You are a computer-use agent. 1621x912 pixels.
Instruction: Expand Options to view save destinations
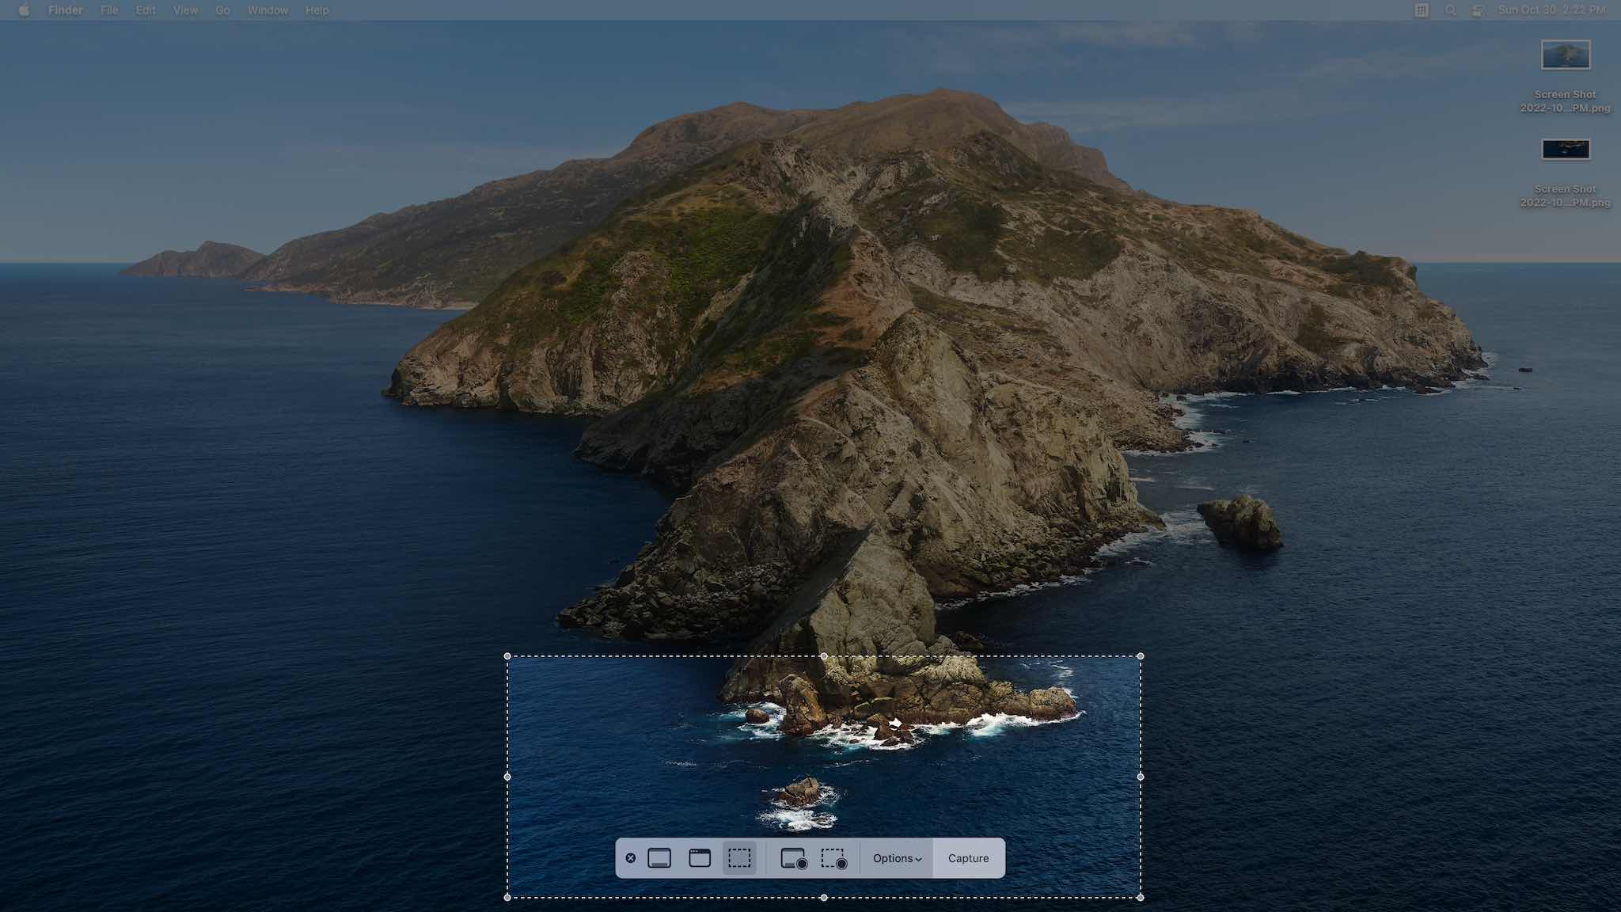[x=897, y=857]
